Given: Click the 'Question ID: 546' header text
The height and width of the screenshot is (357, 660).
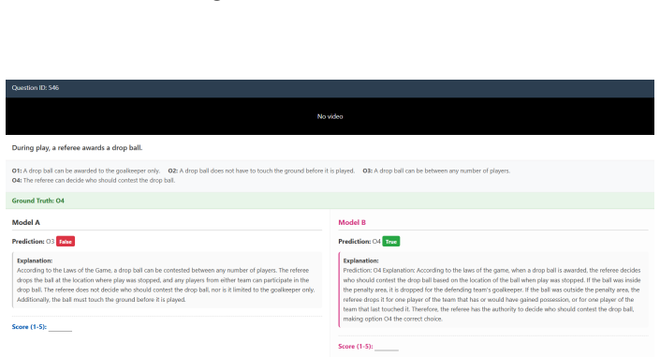Looking at the screenshot, I should 36,88.
